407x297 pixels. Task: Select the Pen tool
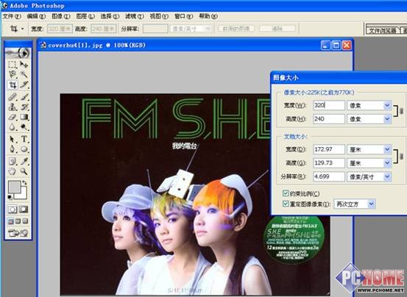pos(13,149)
